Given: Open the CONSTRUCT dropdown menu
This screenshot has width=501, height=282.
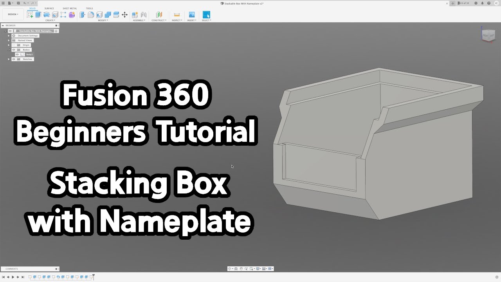Looking at the screenshot, I should 159,20.
